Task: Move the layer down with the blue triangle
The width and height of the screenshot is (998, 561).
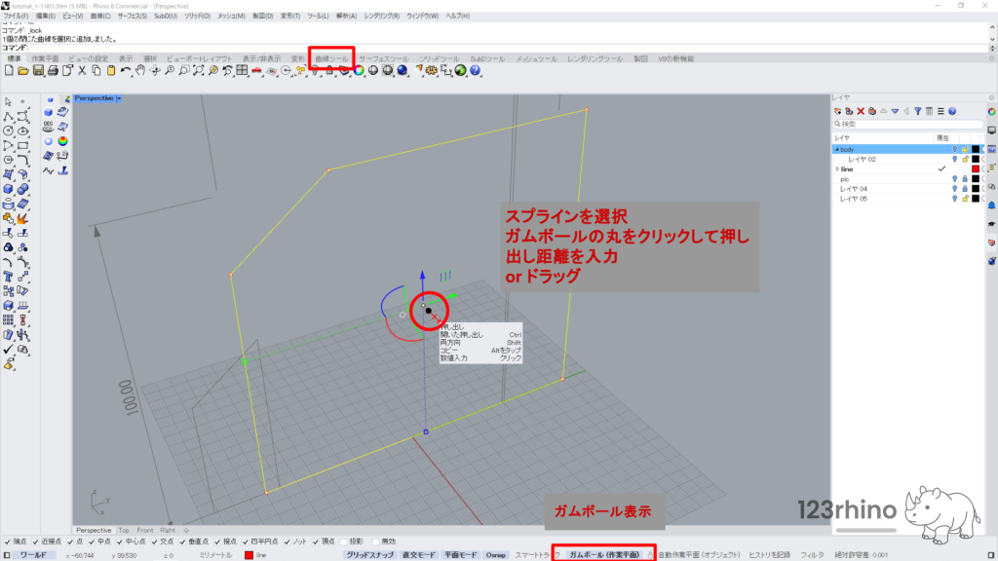Action: pos(895,111)
